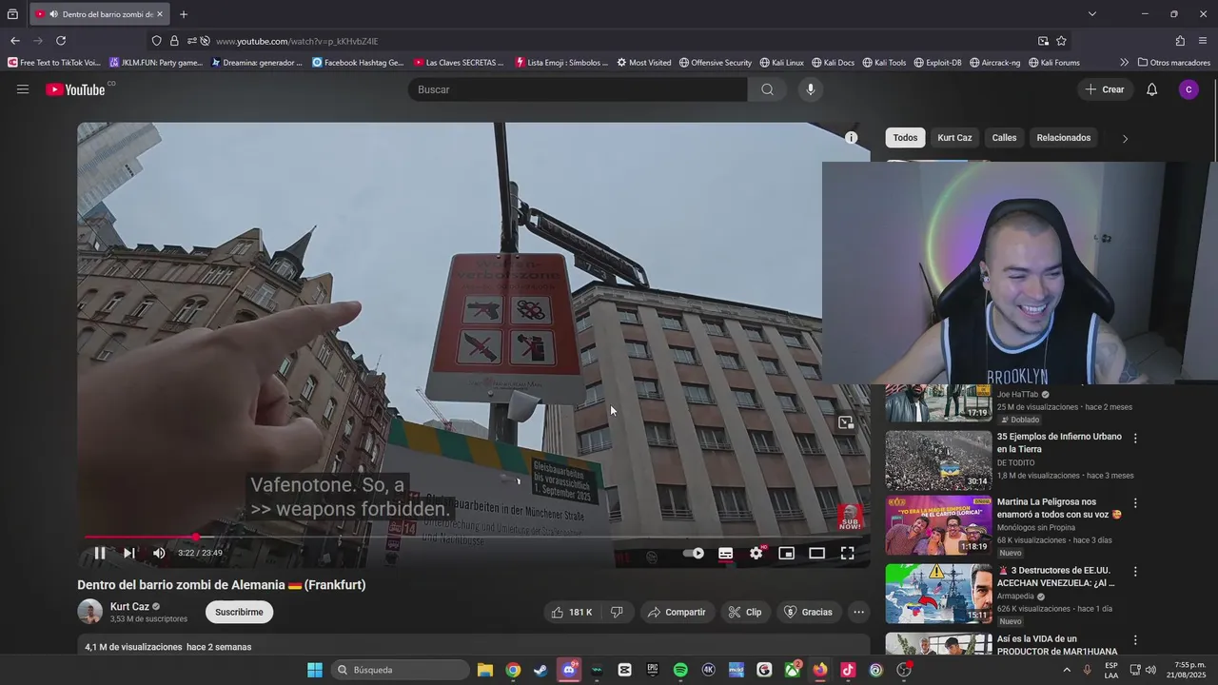This screenshot has height=685, width=1218.
Task: Open the 3 Destructores de EE.UU. thumbnail
Action: (x=938, y=594)
